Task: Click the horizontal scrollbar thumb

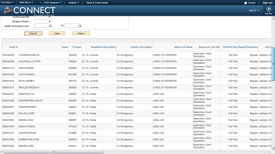Action: pos(54,152)
